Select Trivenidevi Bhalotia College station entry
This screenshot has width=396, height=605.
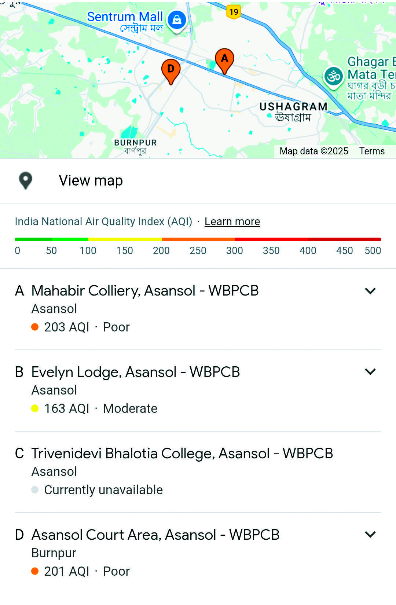(182, 454)
